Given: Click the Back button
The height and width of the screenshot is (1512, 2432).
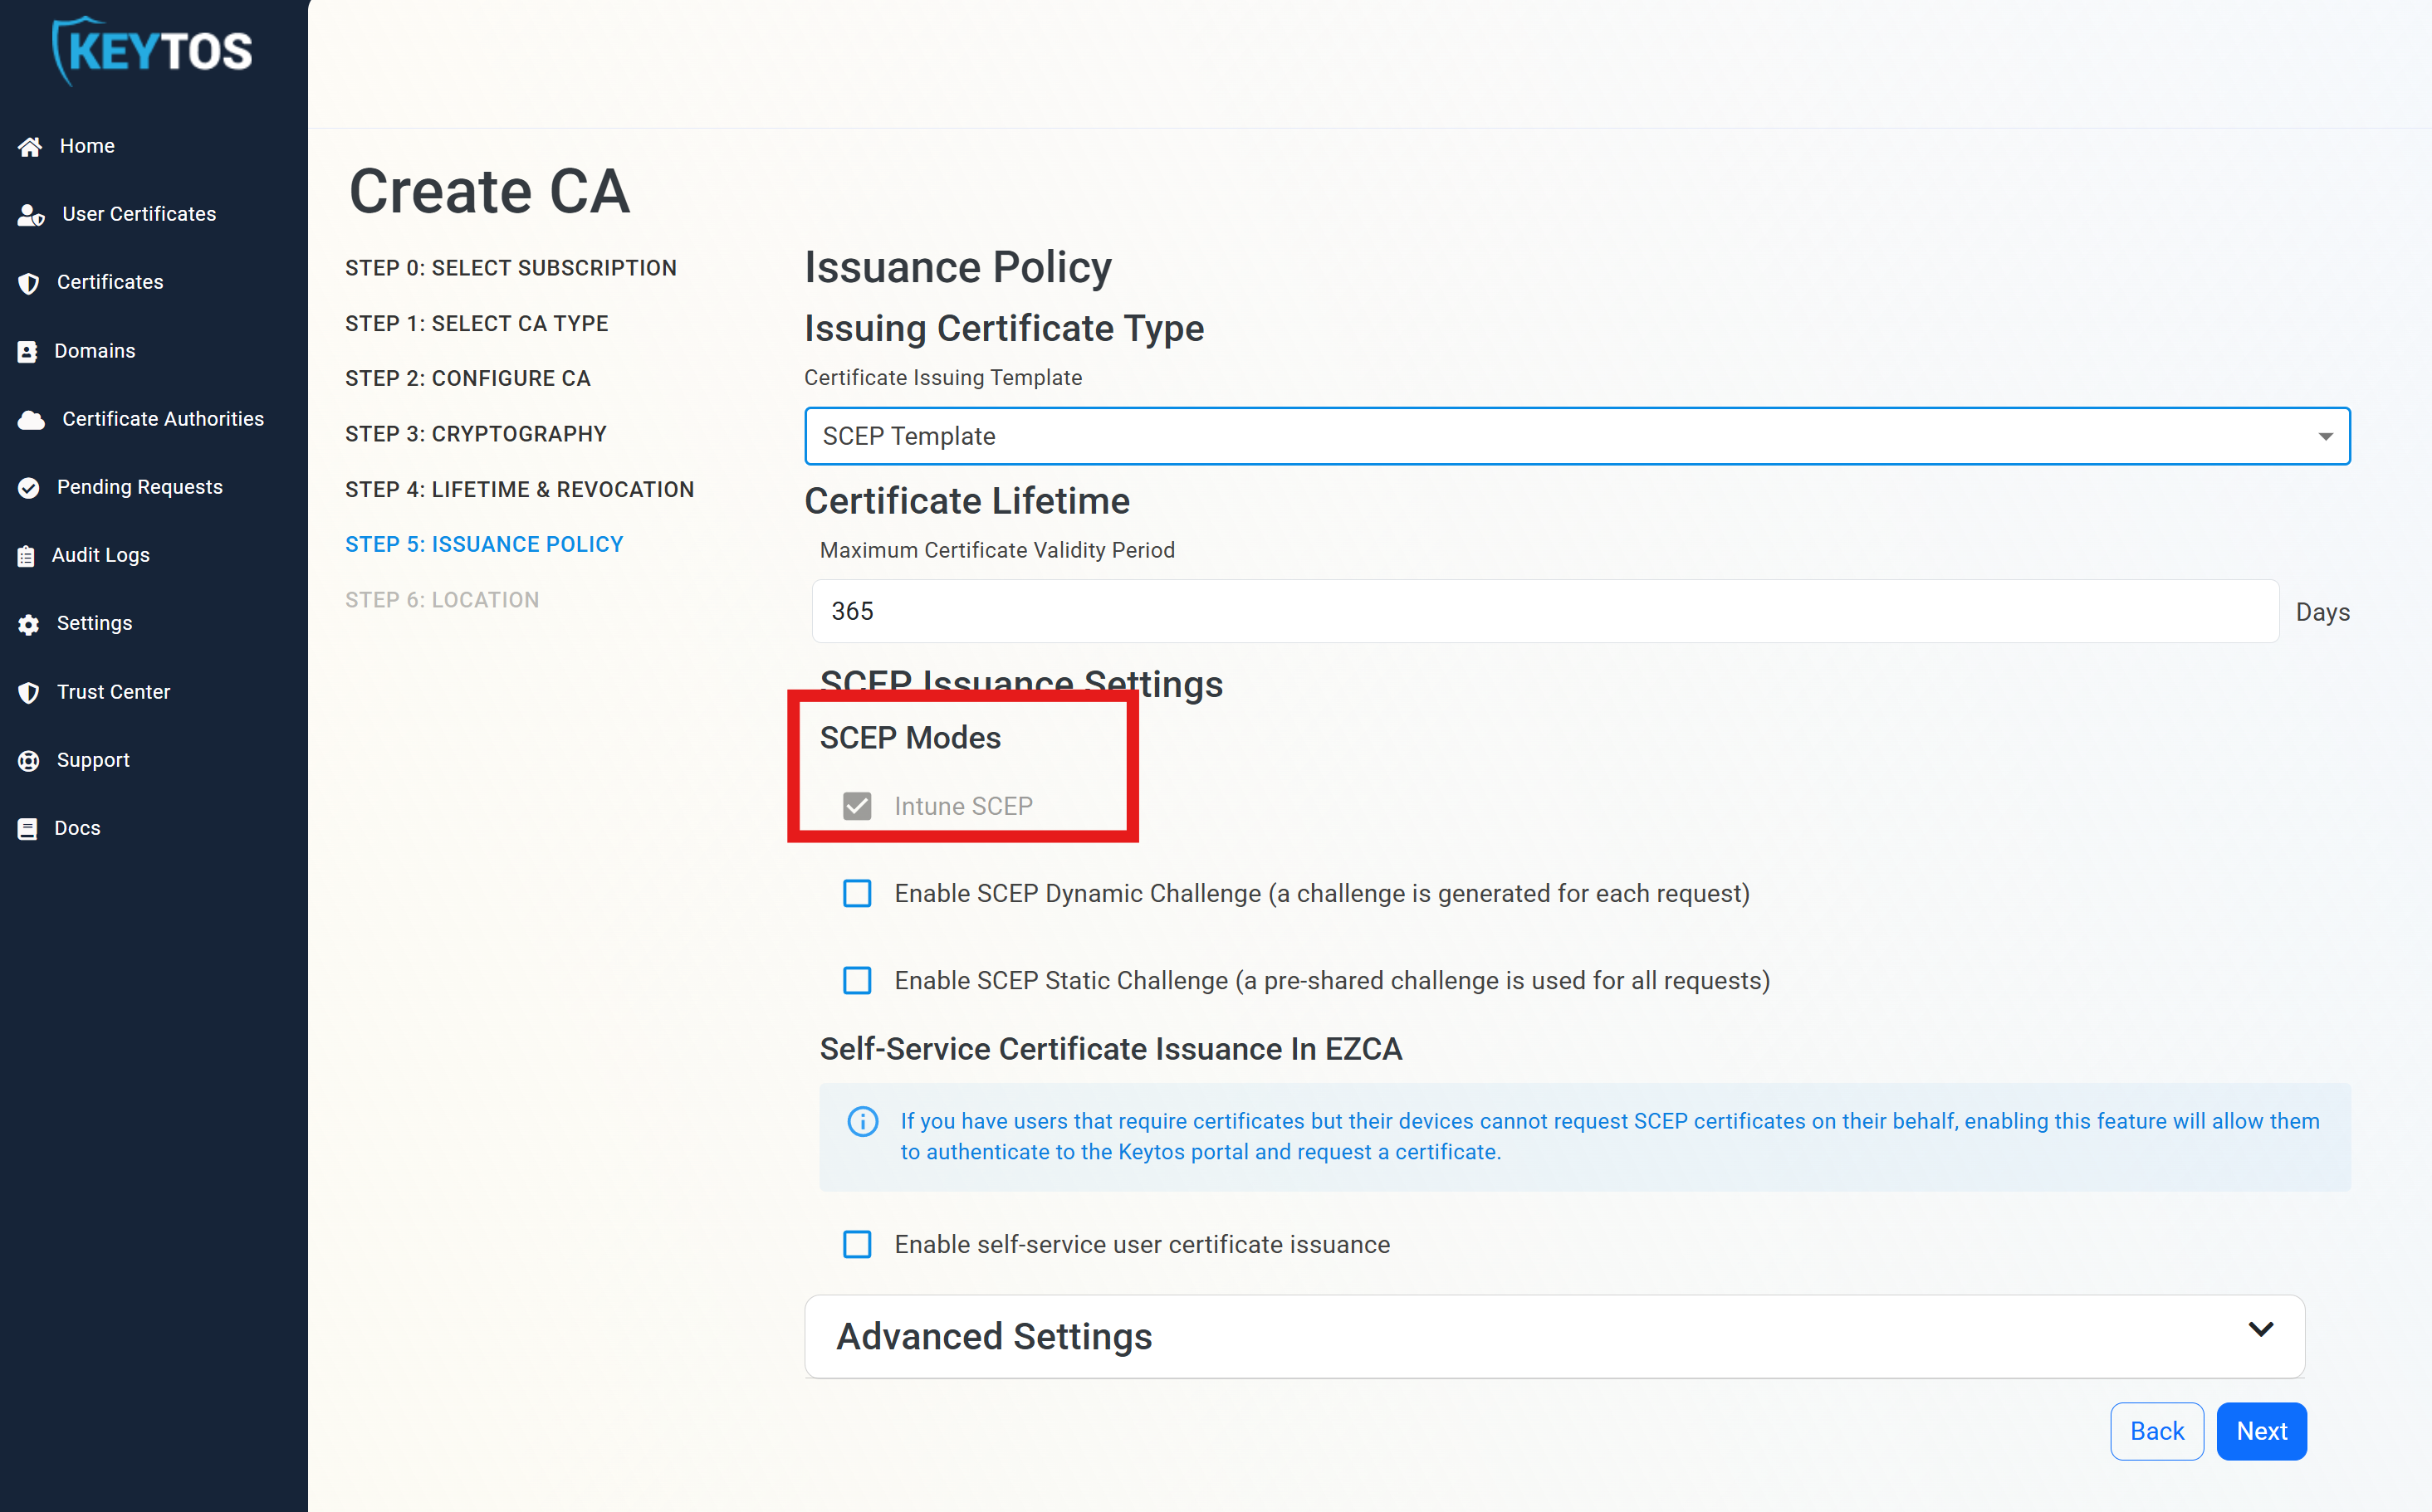Looking at the screenshot, I should [2157, 1431].
